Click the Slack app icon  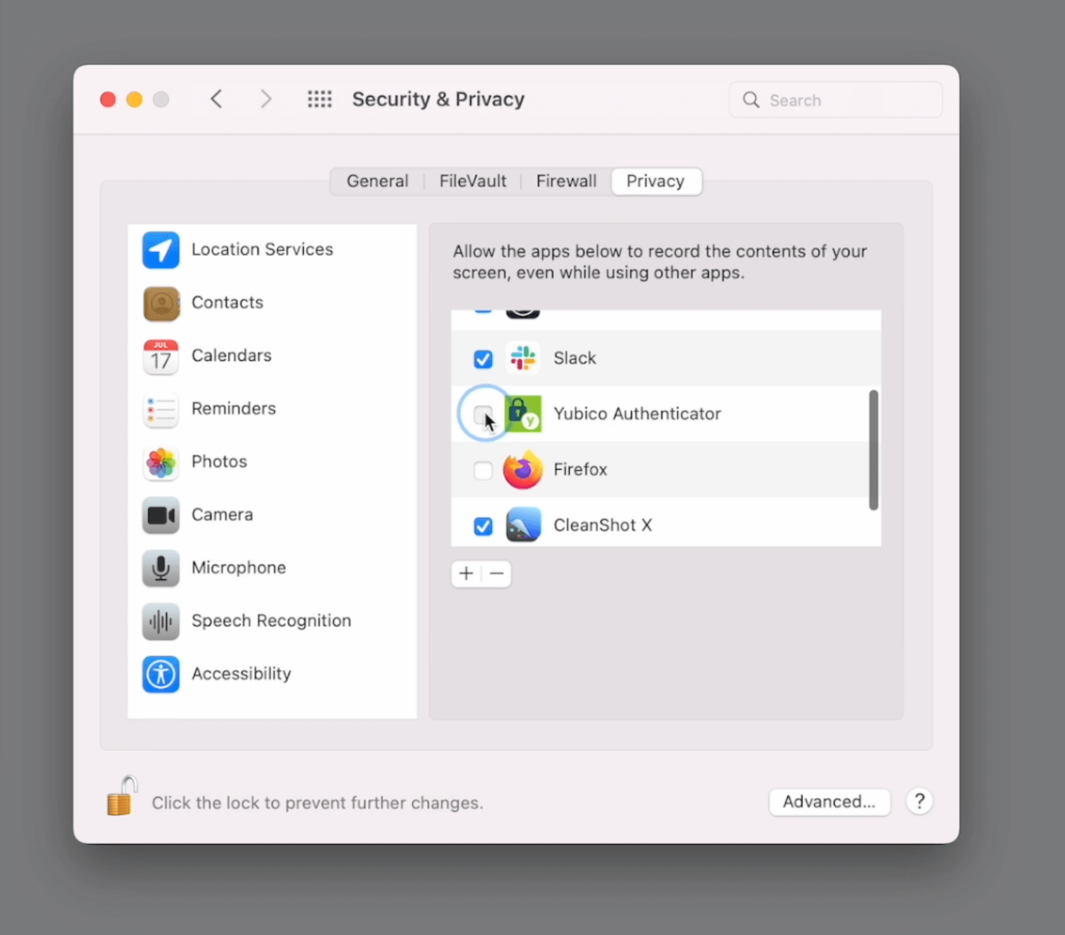click(x=523, y=359)
